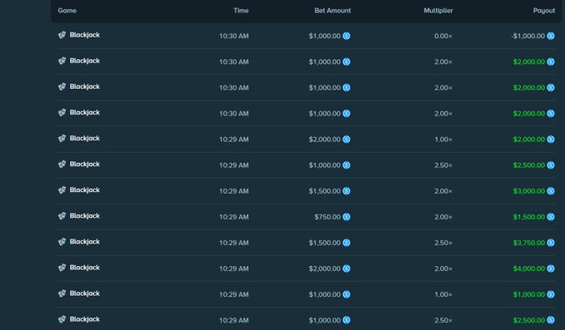Click the Blackjack label in the $3,750.00 payout row
The height and width of the screenshot is (330, 565).
[85, 242]
